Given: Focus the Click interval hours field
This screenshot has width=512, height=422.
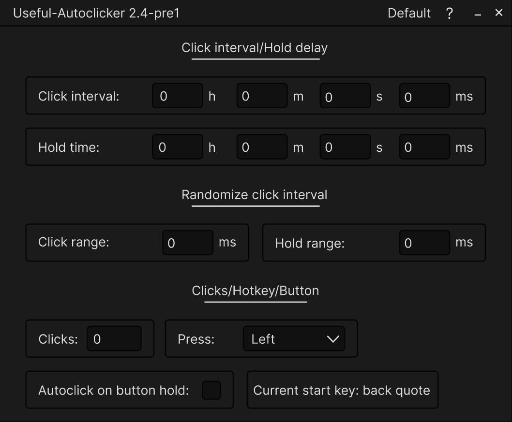Looking at the screenshot, I should tap(178, 96).
